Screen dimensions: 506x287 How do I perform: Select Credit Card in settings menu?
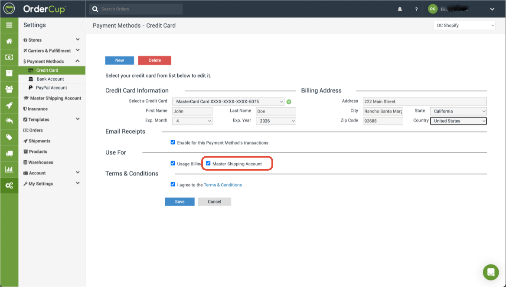pos(52,70)
